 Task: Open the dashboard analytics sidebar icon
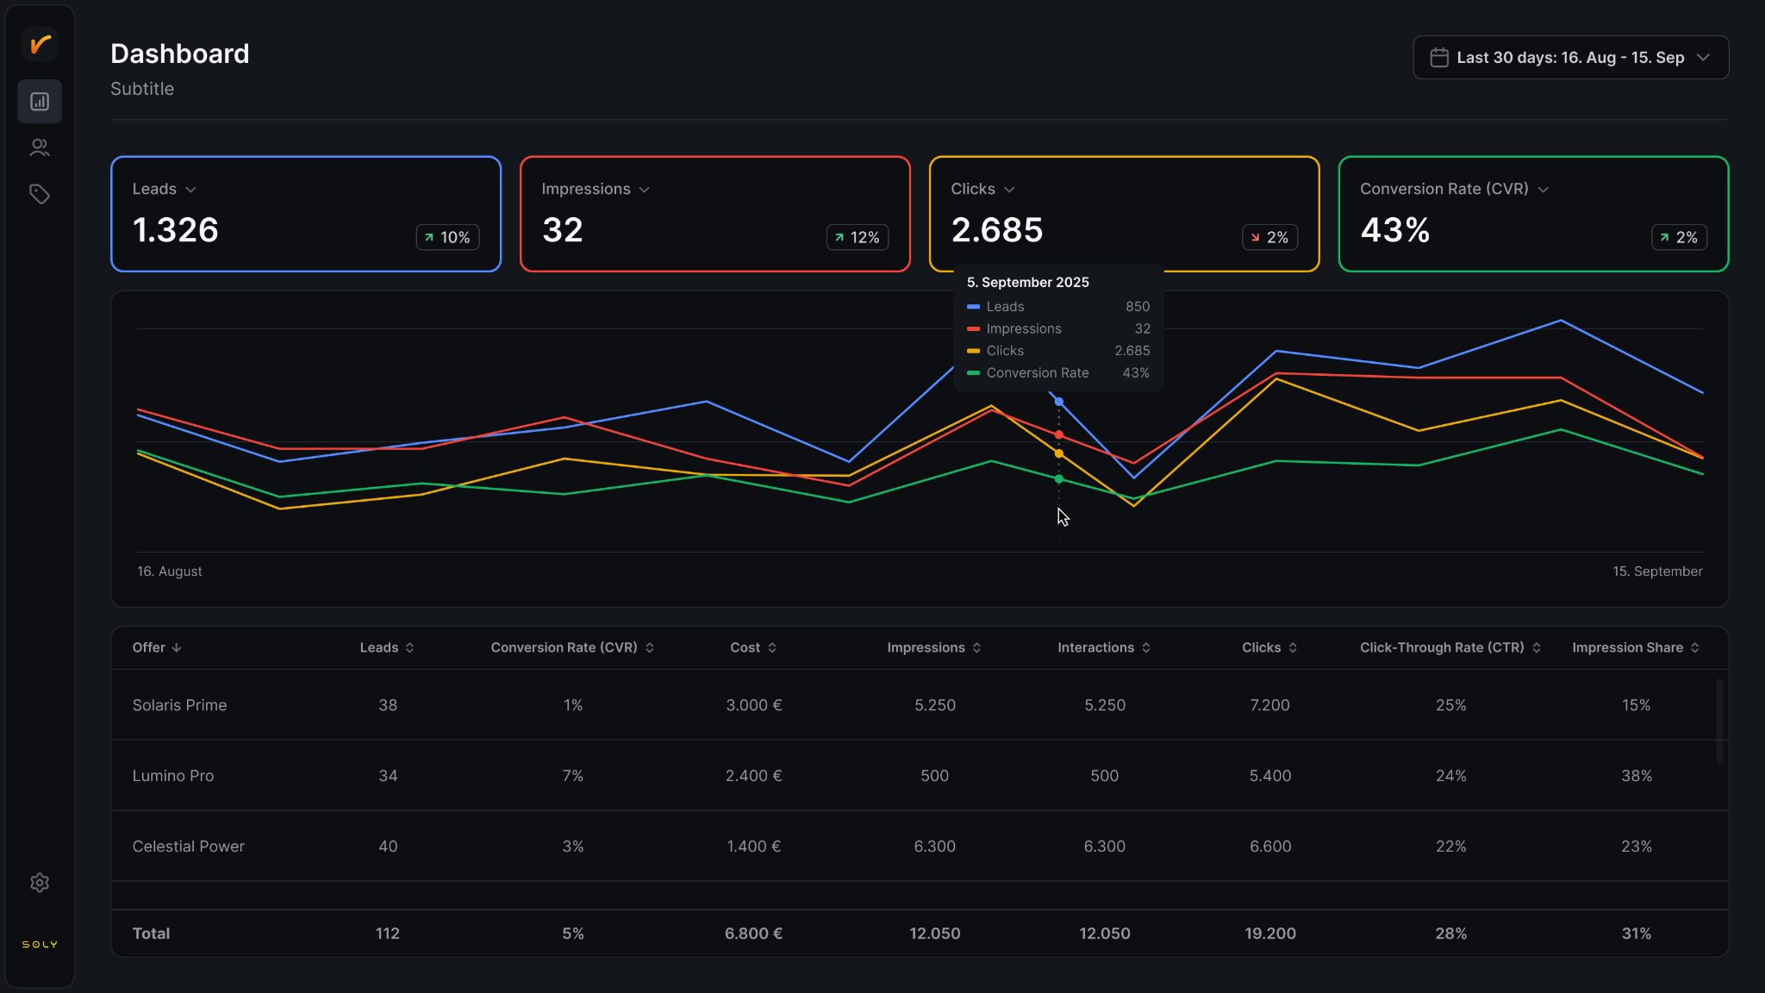[x=40, y=102]
